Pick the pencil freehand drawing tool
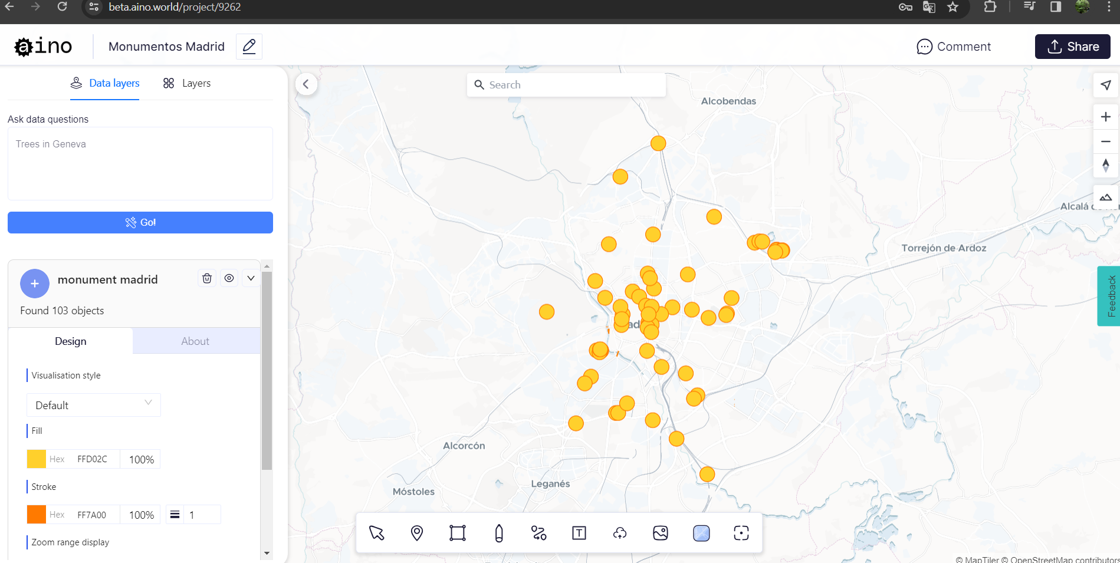 pyautogui.click(x=499, y=533)
